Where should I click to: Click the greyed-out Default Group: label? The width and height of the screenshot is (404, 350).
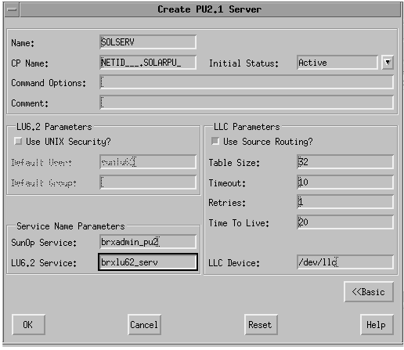(44, 183)
